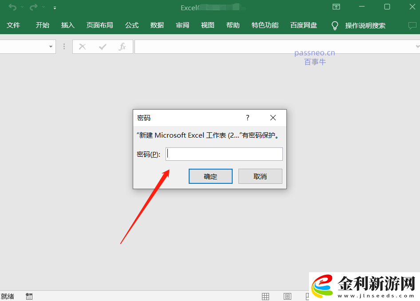Click the macro recording status bar icon

pos(29,296)
